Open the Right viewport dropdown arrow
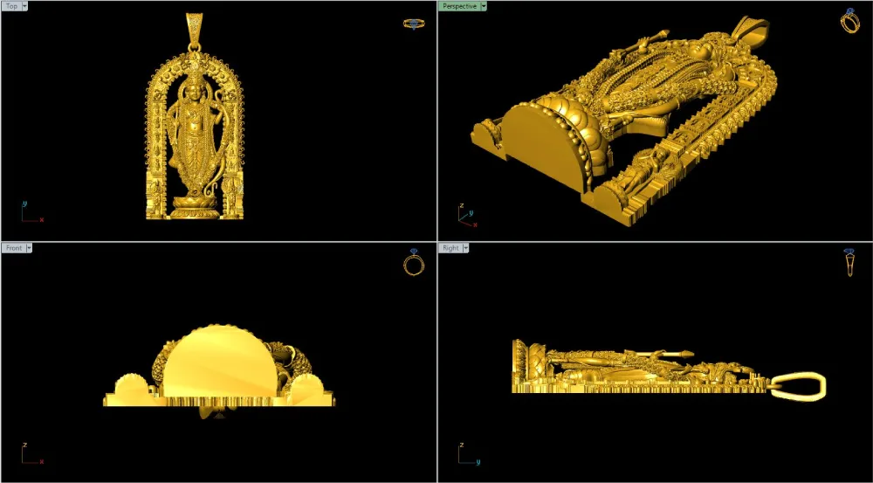 tap(465, 248)
